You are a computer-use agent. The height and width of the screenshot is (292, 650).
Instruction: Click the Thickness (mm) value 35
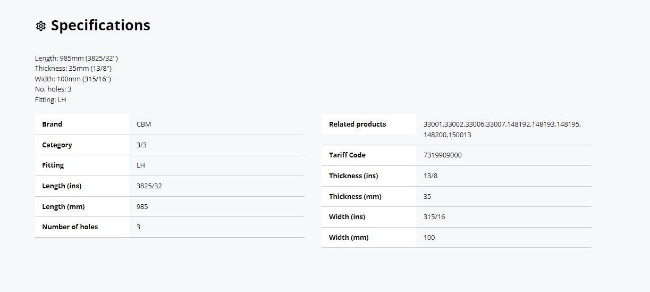coord(427,196)
